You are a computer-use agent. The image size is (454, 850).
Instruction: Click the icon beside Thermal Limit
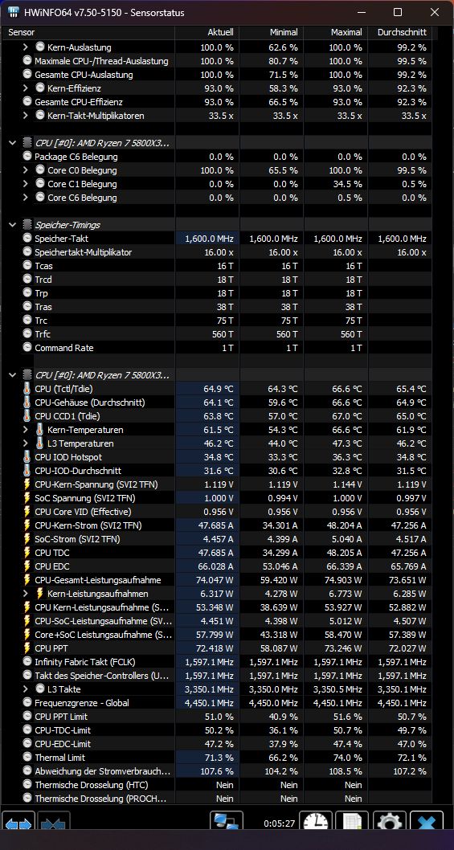(x=27, y=758)
